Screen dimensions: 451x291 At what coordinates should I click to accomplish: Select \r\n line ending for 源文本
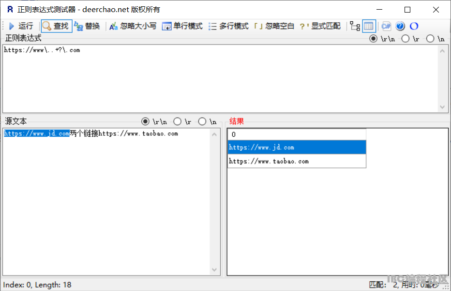(x=145, y=121)
